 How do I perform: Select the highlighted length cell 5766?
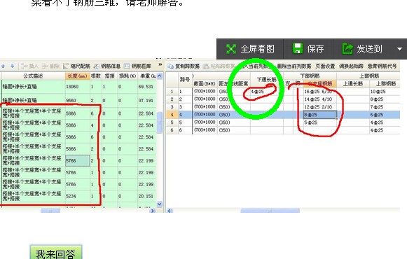[77, 161]
